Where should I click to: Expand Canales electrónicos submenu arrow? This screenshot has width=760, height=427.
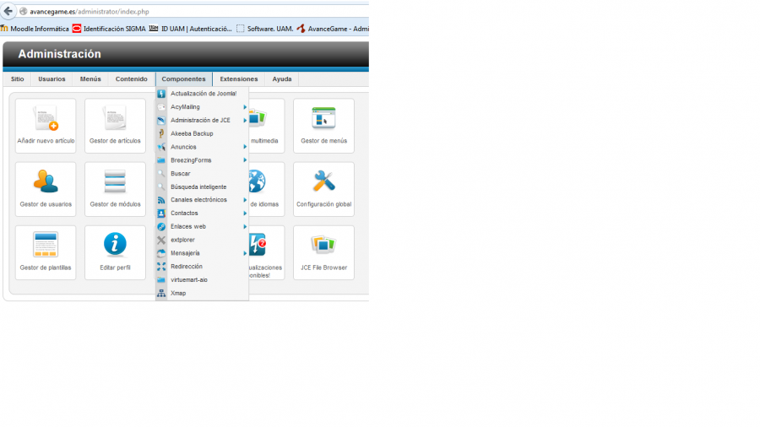[245, 200]
